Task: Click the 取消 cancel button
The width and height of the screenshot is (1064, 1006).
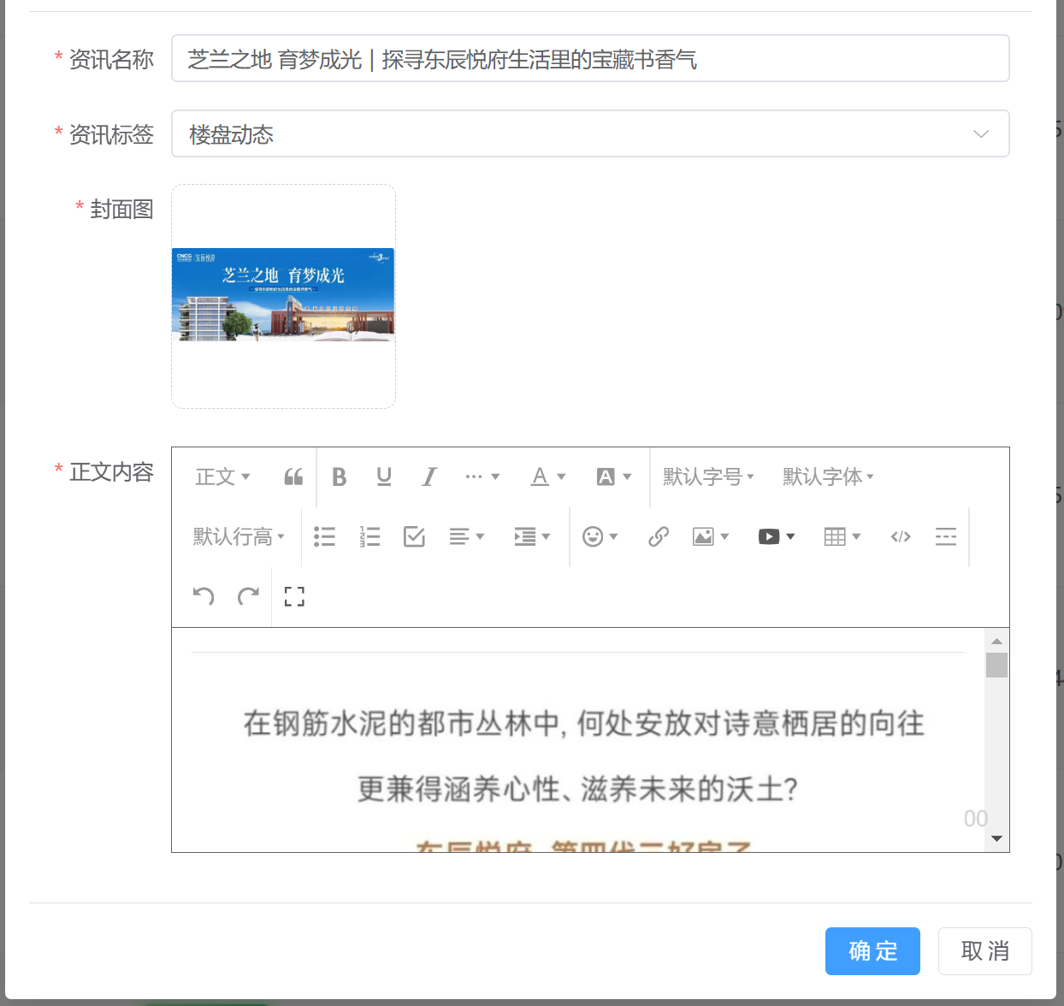Action: click(x=984, y=951)
